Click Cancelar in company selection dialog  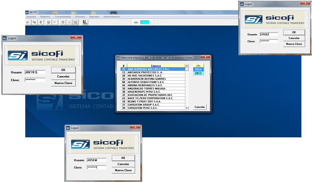(200, 107)
